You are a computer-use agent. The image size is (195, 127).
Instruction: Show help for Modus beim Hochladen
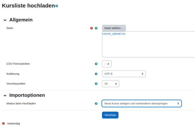pyautogui.click(x=96, y=104)
